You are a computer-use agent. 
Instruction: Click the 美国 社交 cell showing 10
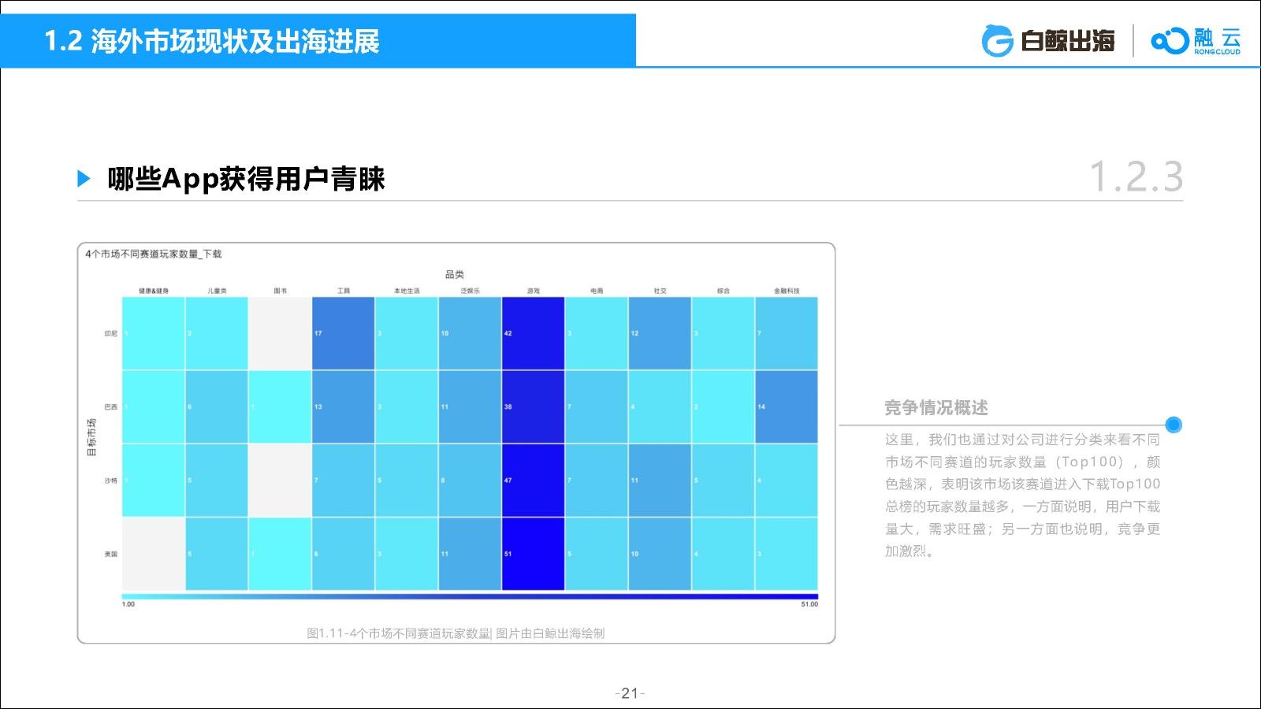click(660, 554)
